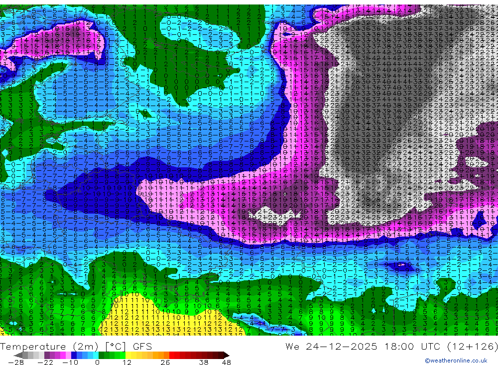498x365 pixels.
Task: Pick the bright red legend swatch at 26
Action: (172, 356)
